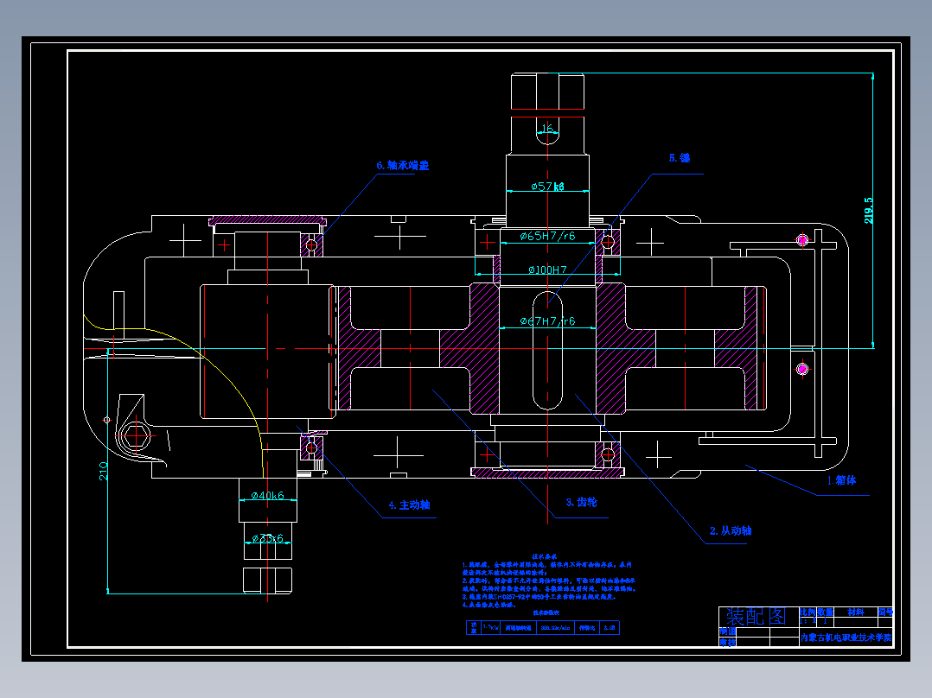932x698 pixels.
Task: Select the ø65H7/r6 dimension text
Action: point(547,236)
